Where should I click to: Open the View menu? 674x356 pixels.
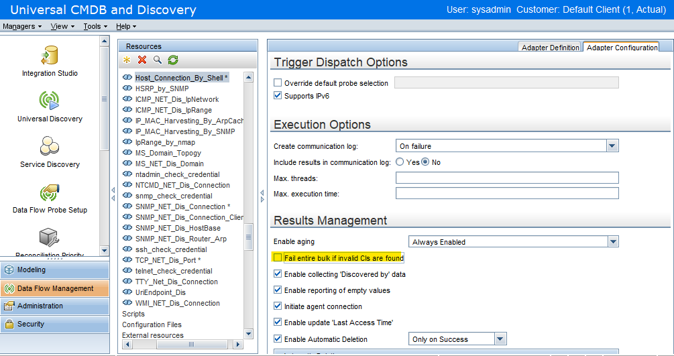coord(62,26)
